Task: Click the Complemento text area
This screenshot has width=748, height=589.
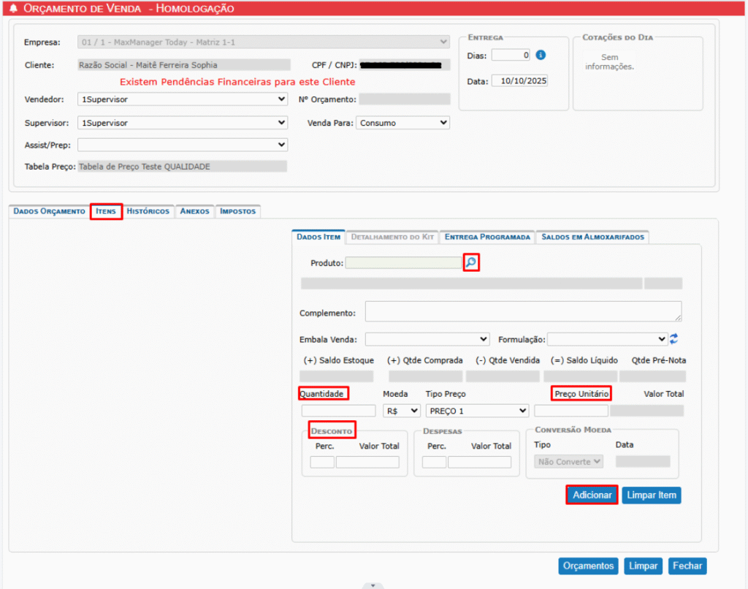Action: [523, 311]
